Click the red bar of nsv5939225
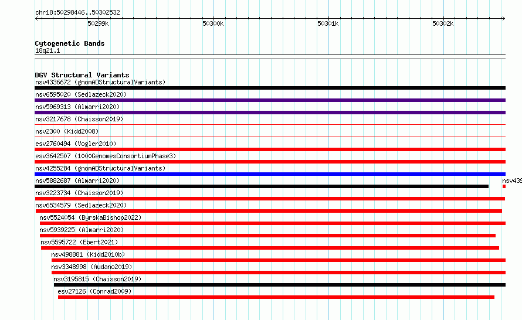 [267, 236]
